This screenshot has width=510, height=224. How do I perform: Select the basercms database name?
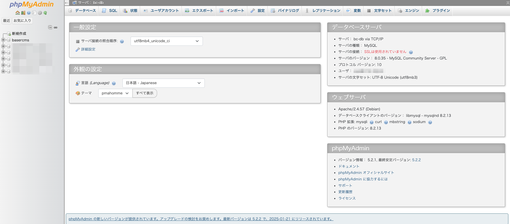pyautogui.click(x=21, y=40)
